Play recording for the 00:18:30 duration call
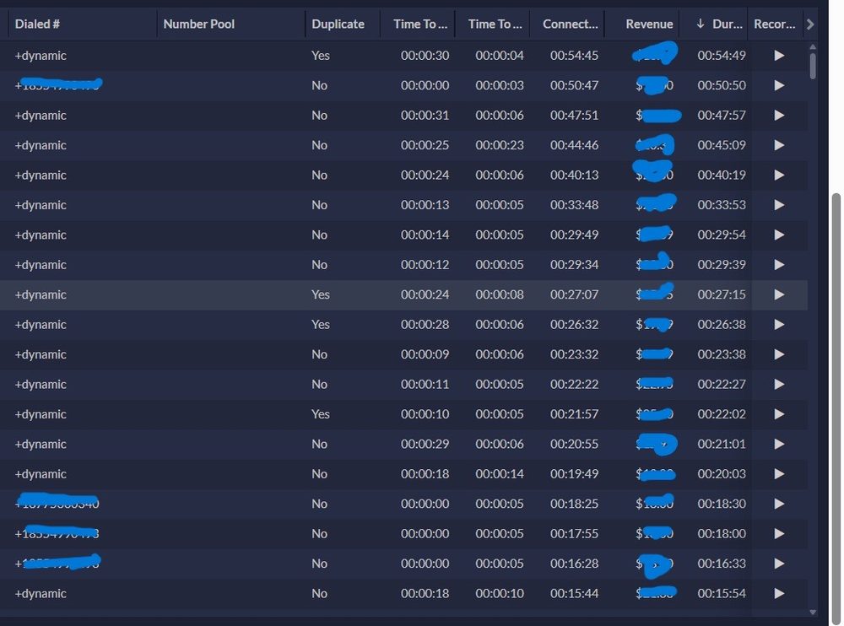 [x=779, y=504]
